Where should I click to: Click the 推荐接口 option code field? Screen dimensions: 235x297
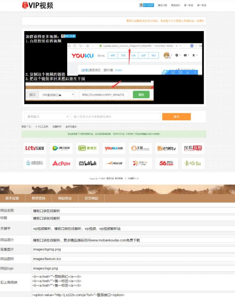click(133, 295)
